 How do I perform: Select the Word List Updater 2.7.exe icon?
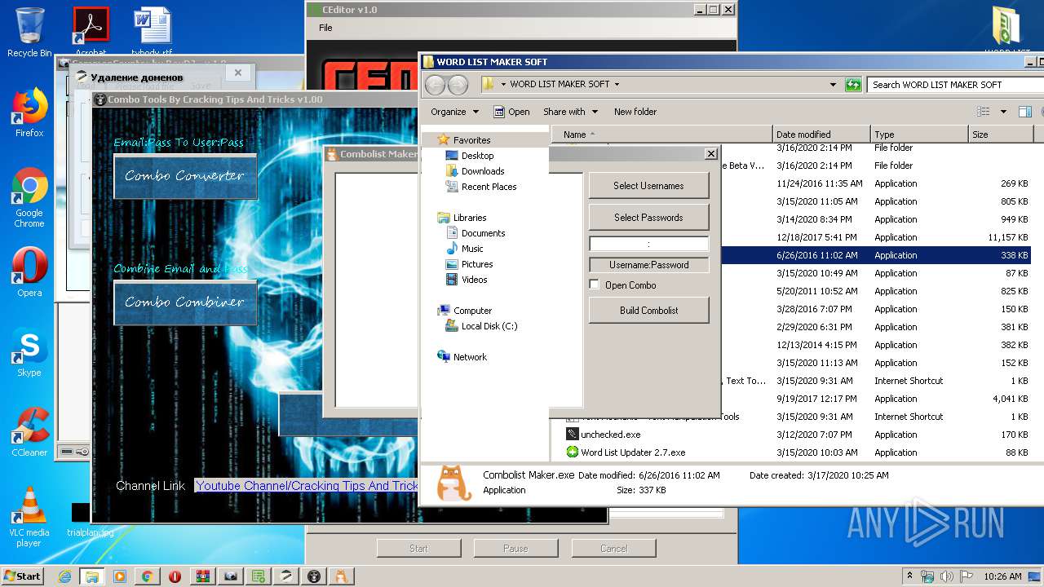tap(573, 452)
